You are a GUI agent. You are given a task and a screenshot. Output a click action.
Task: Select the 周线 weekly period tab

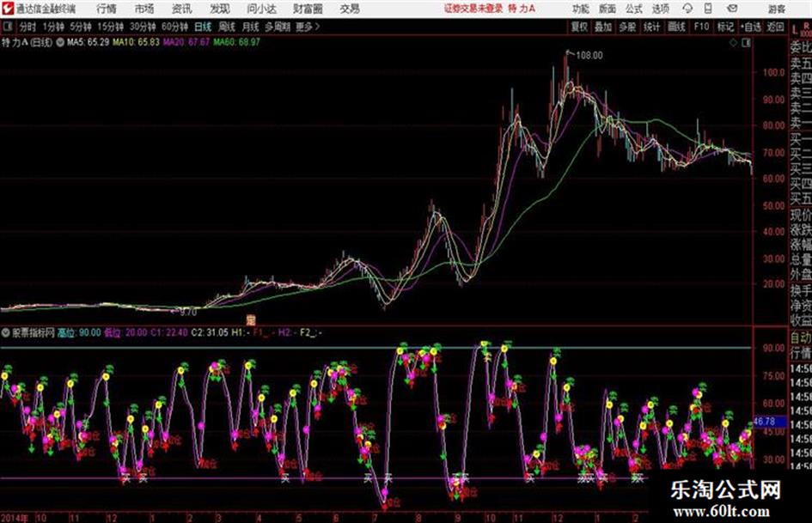coord(227,27)
